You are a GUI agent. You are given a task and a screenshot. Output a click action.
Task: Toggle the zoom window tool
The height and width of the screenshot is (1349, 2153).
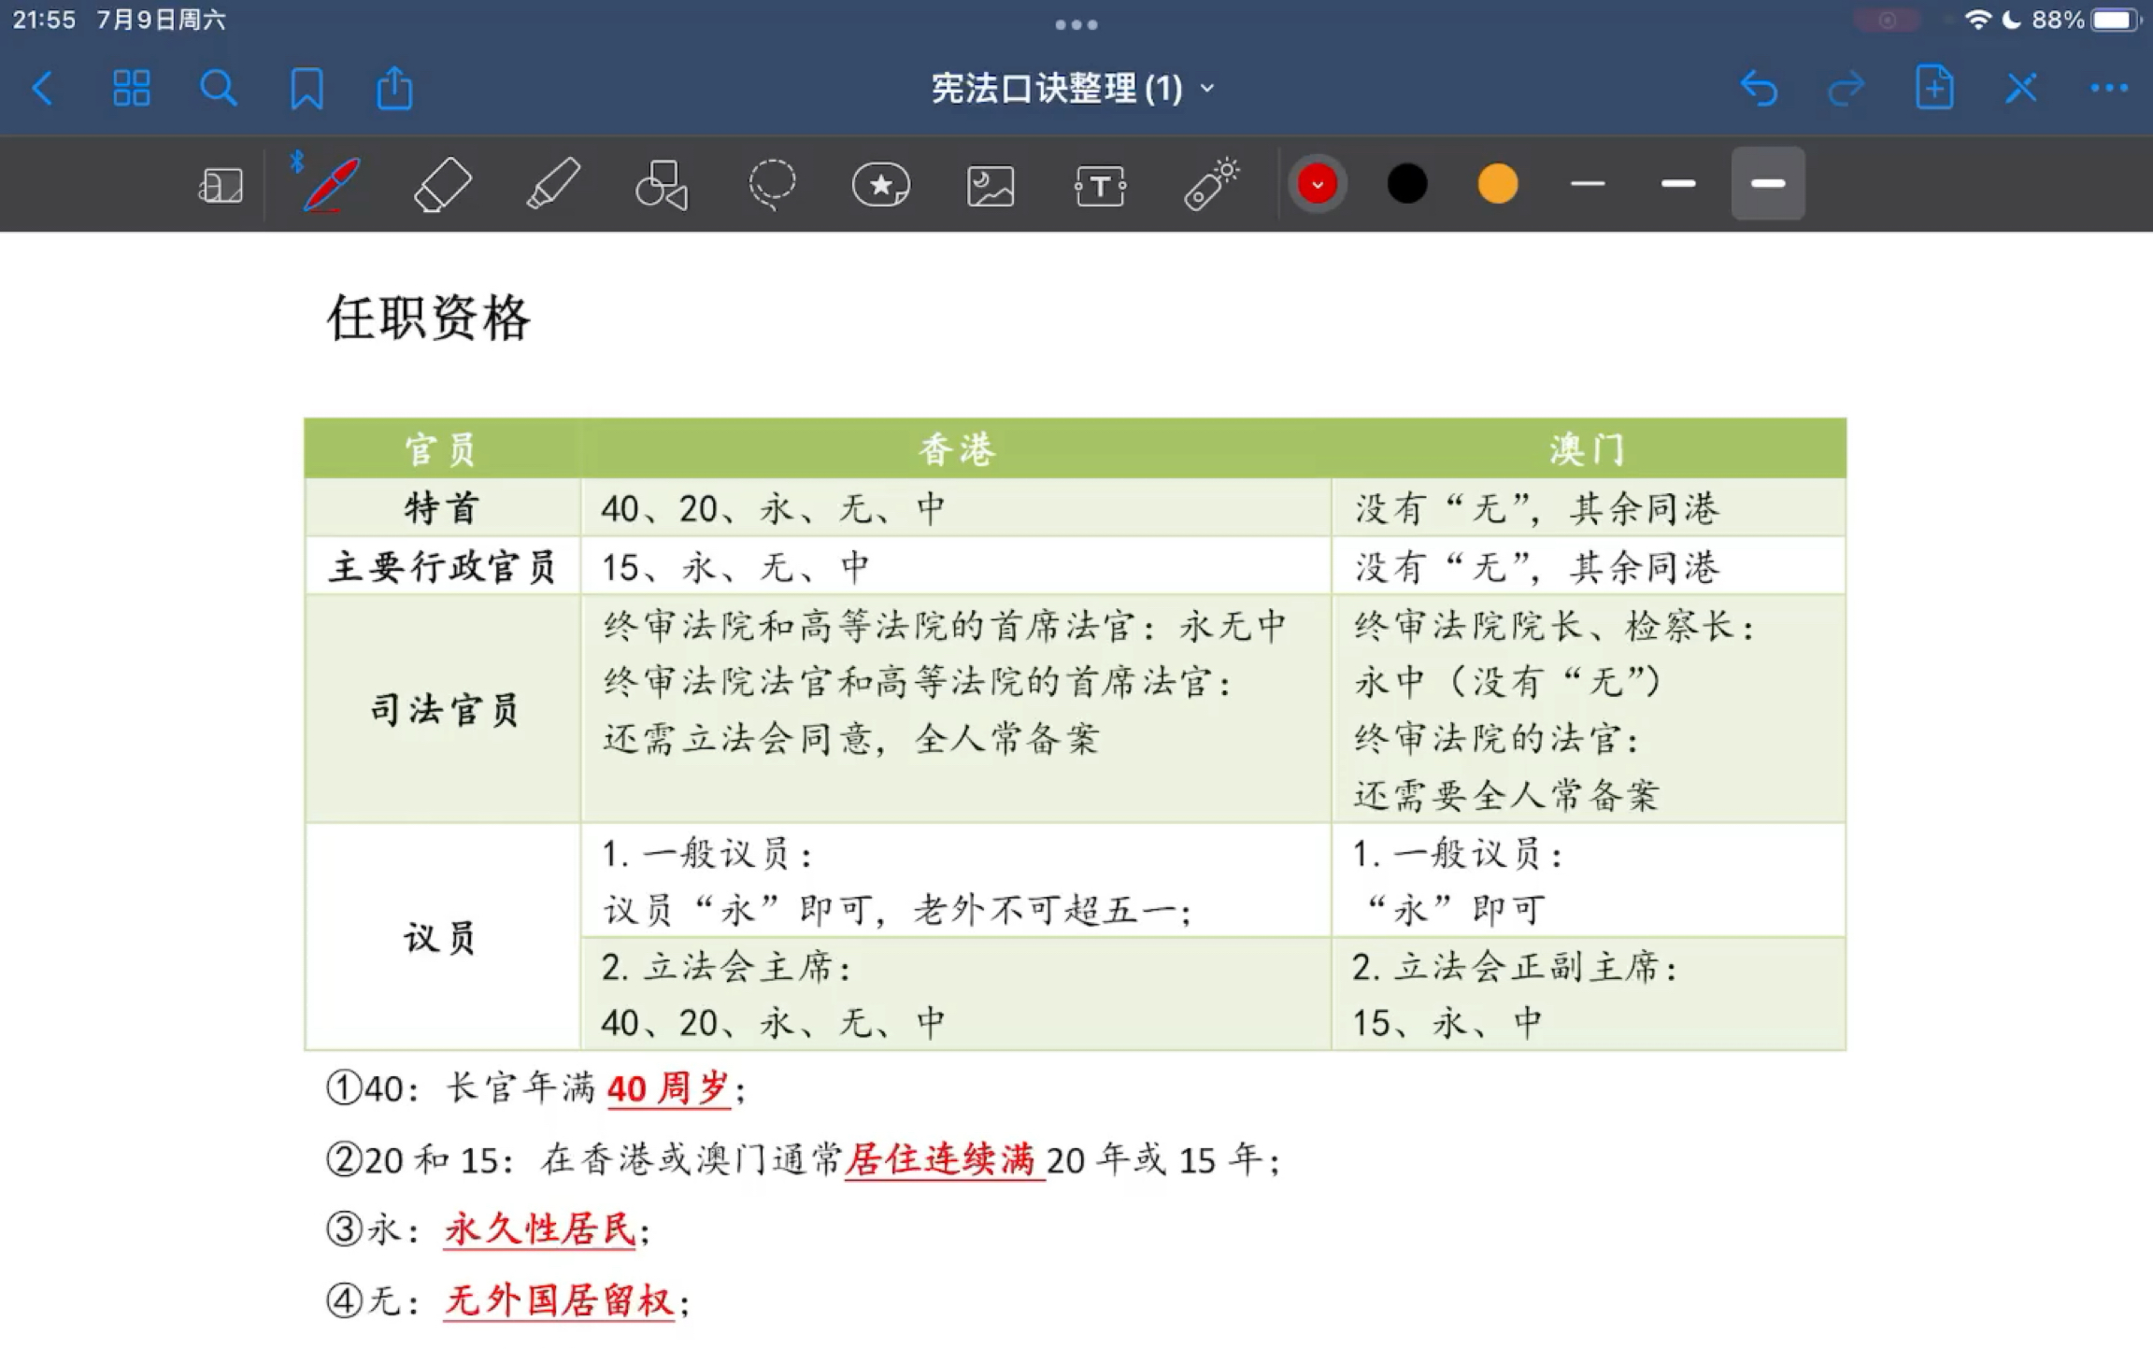[x=221, y=184]
